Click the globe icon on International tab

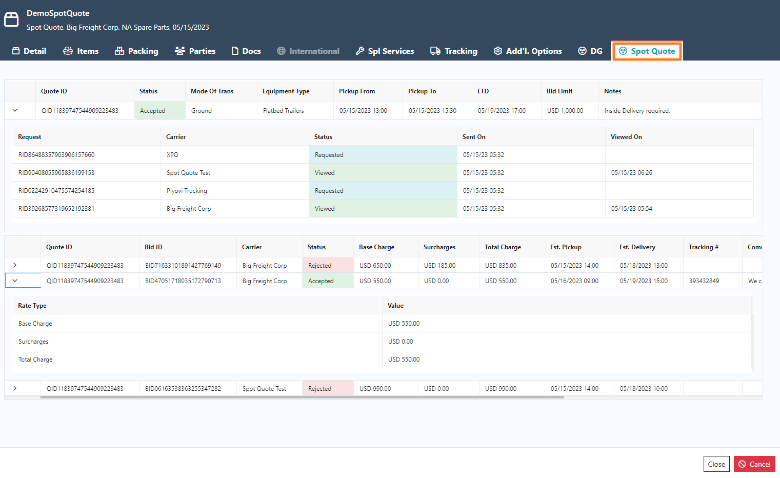(x=281, y=51)
